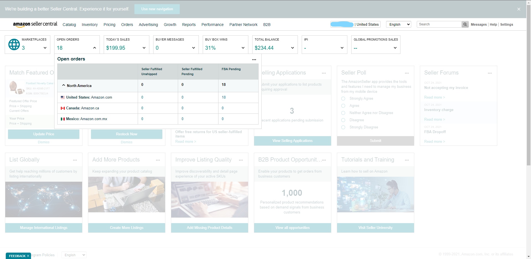This screenshot has width=531, height=259.
Task: Click Visit Seller University button
Action: click(376, 228)
